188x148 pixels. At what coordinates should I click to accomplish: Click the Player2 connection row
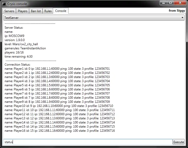[57, 73]
